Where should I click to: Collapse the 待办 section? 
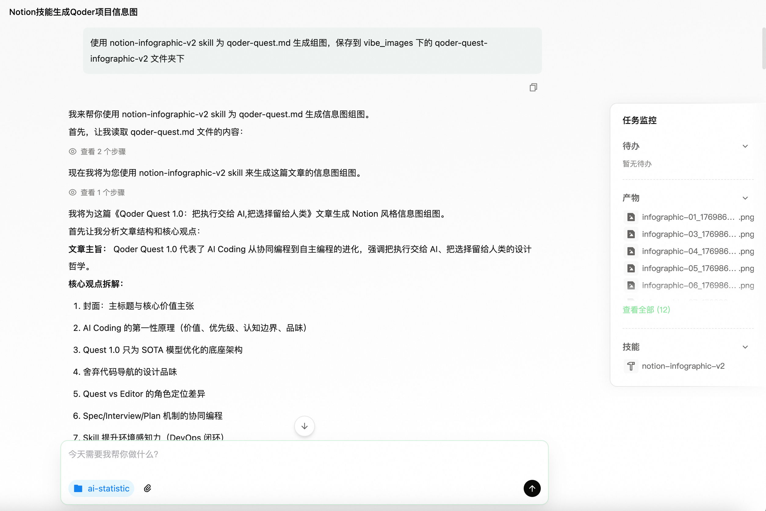[x=745, y=146]
